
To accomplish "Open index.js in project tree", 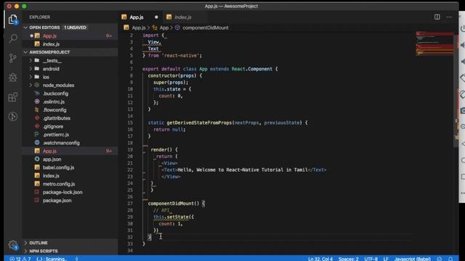I will [70, 175].
